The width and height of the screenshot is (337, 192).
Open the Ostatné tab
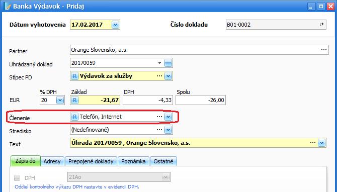pyautogui.click(x=163, y=161)
